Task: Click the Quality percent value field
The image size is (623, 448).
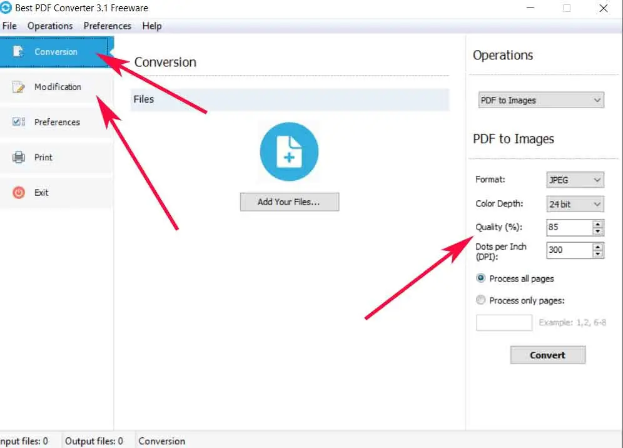Action: click(569, 227)
